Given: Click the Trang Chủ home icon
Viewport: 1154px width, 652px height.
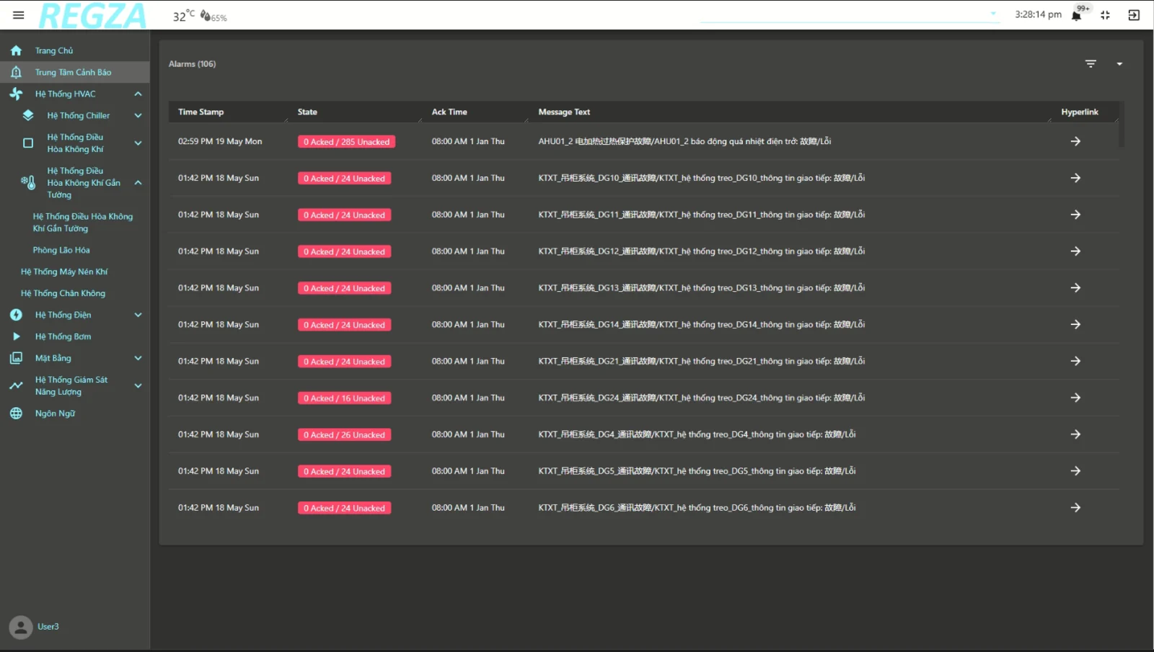Looking at the screenshot, I should coord(16,50).
